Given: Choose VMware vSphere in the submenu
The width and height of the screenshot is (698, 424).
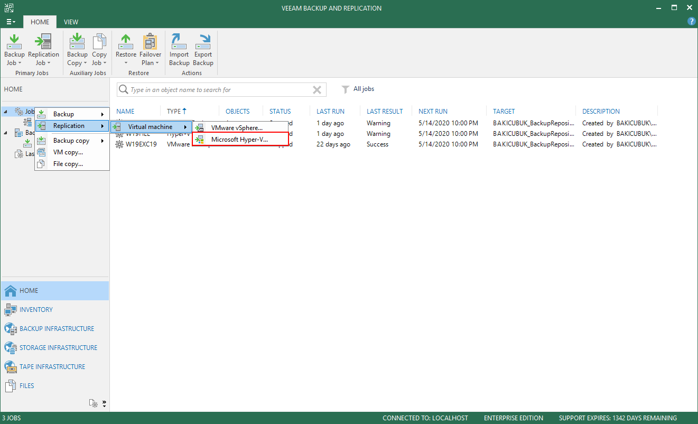Looking at the screenshot, I should click(236, 128).
